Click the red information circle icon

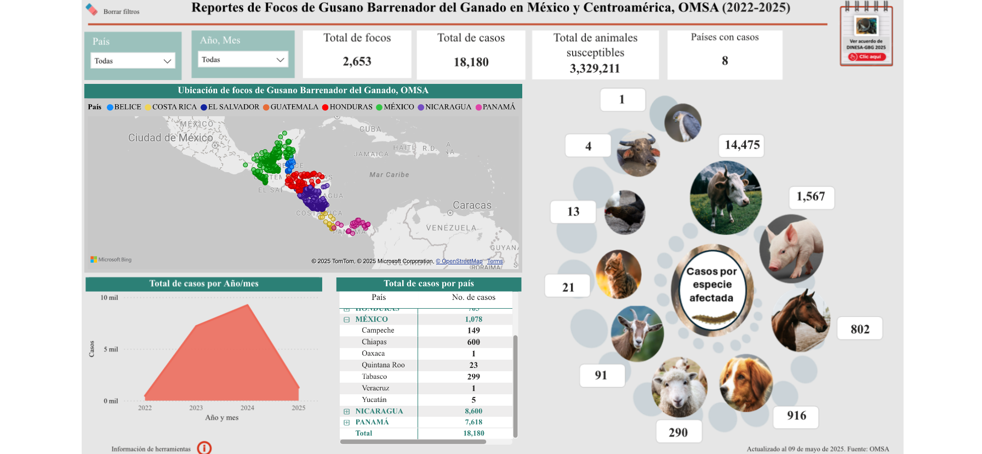click(204, 448)
